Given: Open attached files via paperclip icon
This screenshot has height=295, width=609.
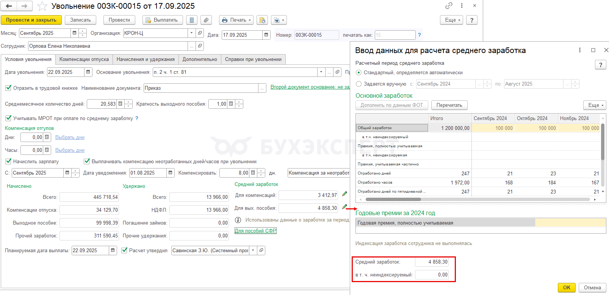Looking at the screenshot, I should pos(206,20).
